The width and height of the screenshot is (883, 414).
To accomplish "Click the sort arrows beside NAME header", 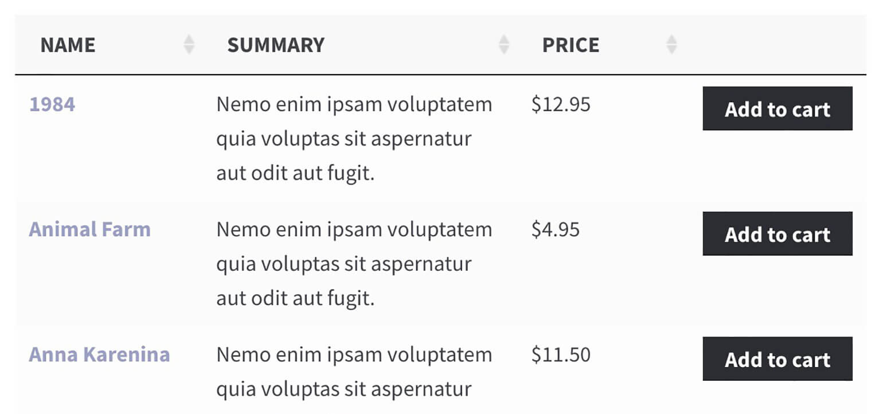I will (x=189, y=45).
